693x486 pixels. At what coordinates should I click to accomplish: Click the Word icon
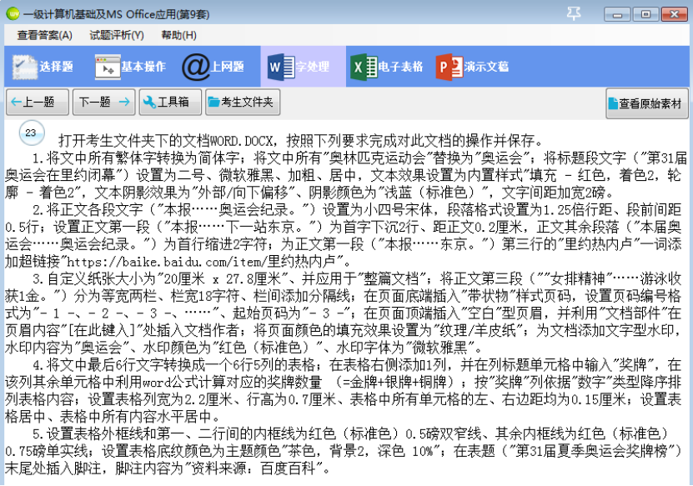281,68
